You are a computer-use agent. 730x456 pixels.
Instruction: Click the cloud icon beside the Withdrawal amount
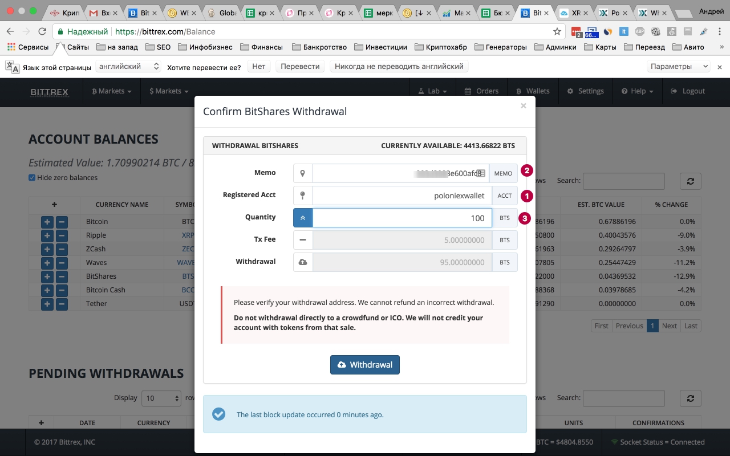point(303,262)
